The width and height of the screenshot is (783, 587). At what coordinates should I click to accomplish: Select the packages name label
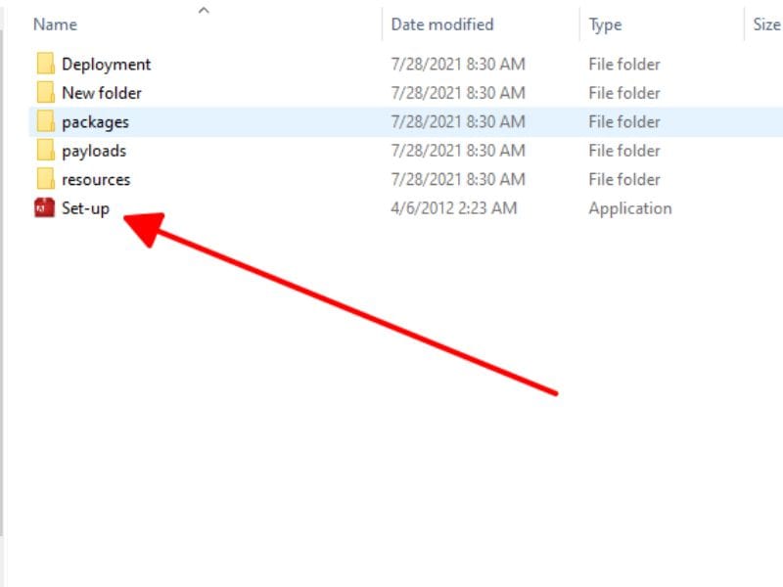click(x=95, y=122)
